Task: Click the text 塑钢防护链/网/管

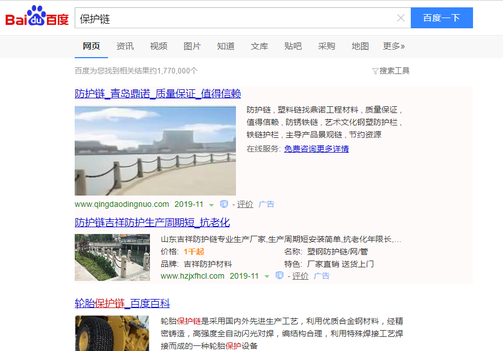Action: [337, 252]
